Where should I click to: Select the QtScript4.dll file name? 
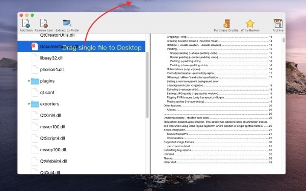pyautogui.click(x=53, y=138)
